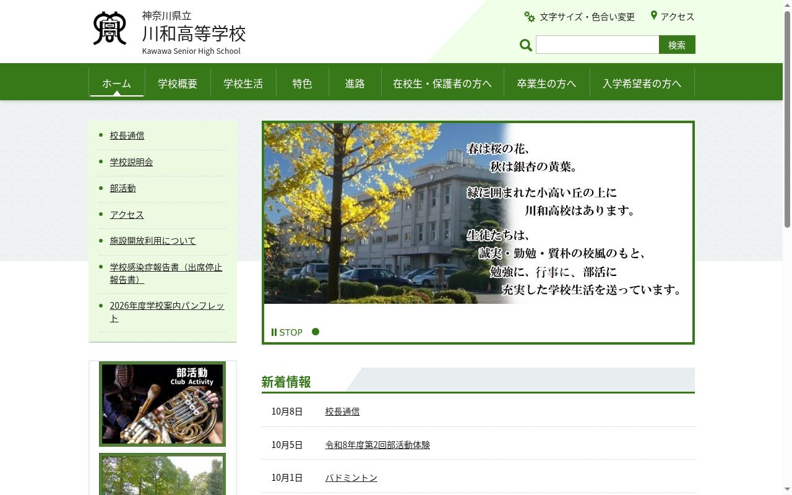Open 文字サイズ・色合い変更 link
The height and width of the screenshot is (495, 792).
point(587,17)
